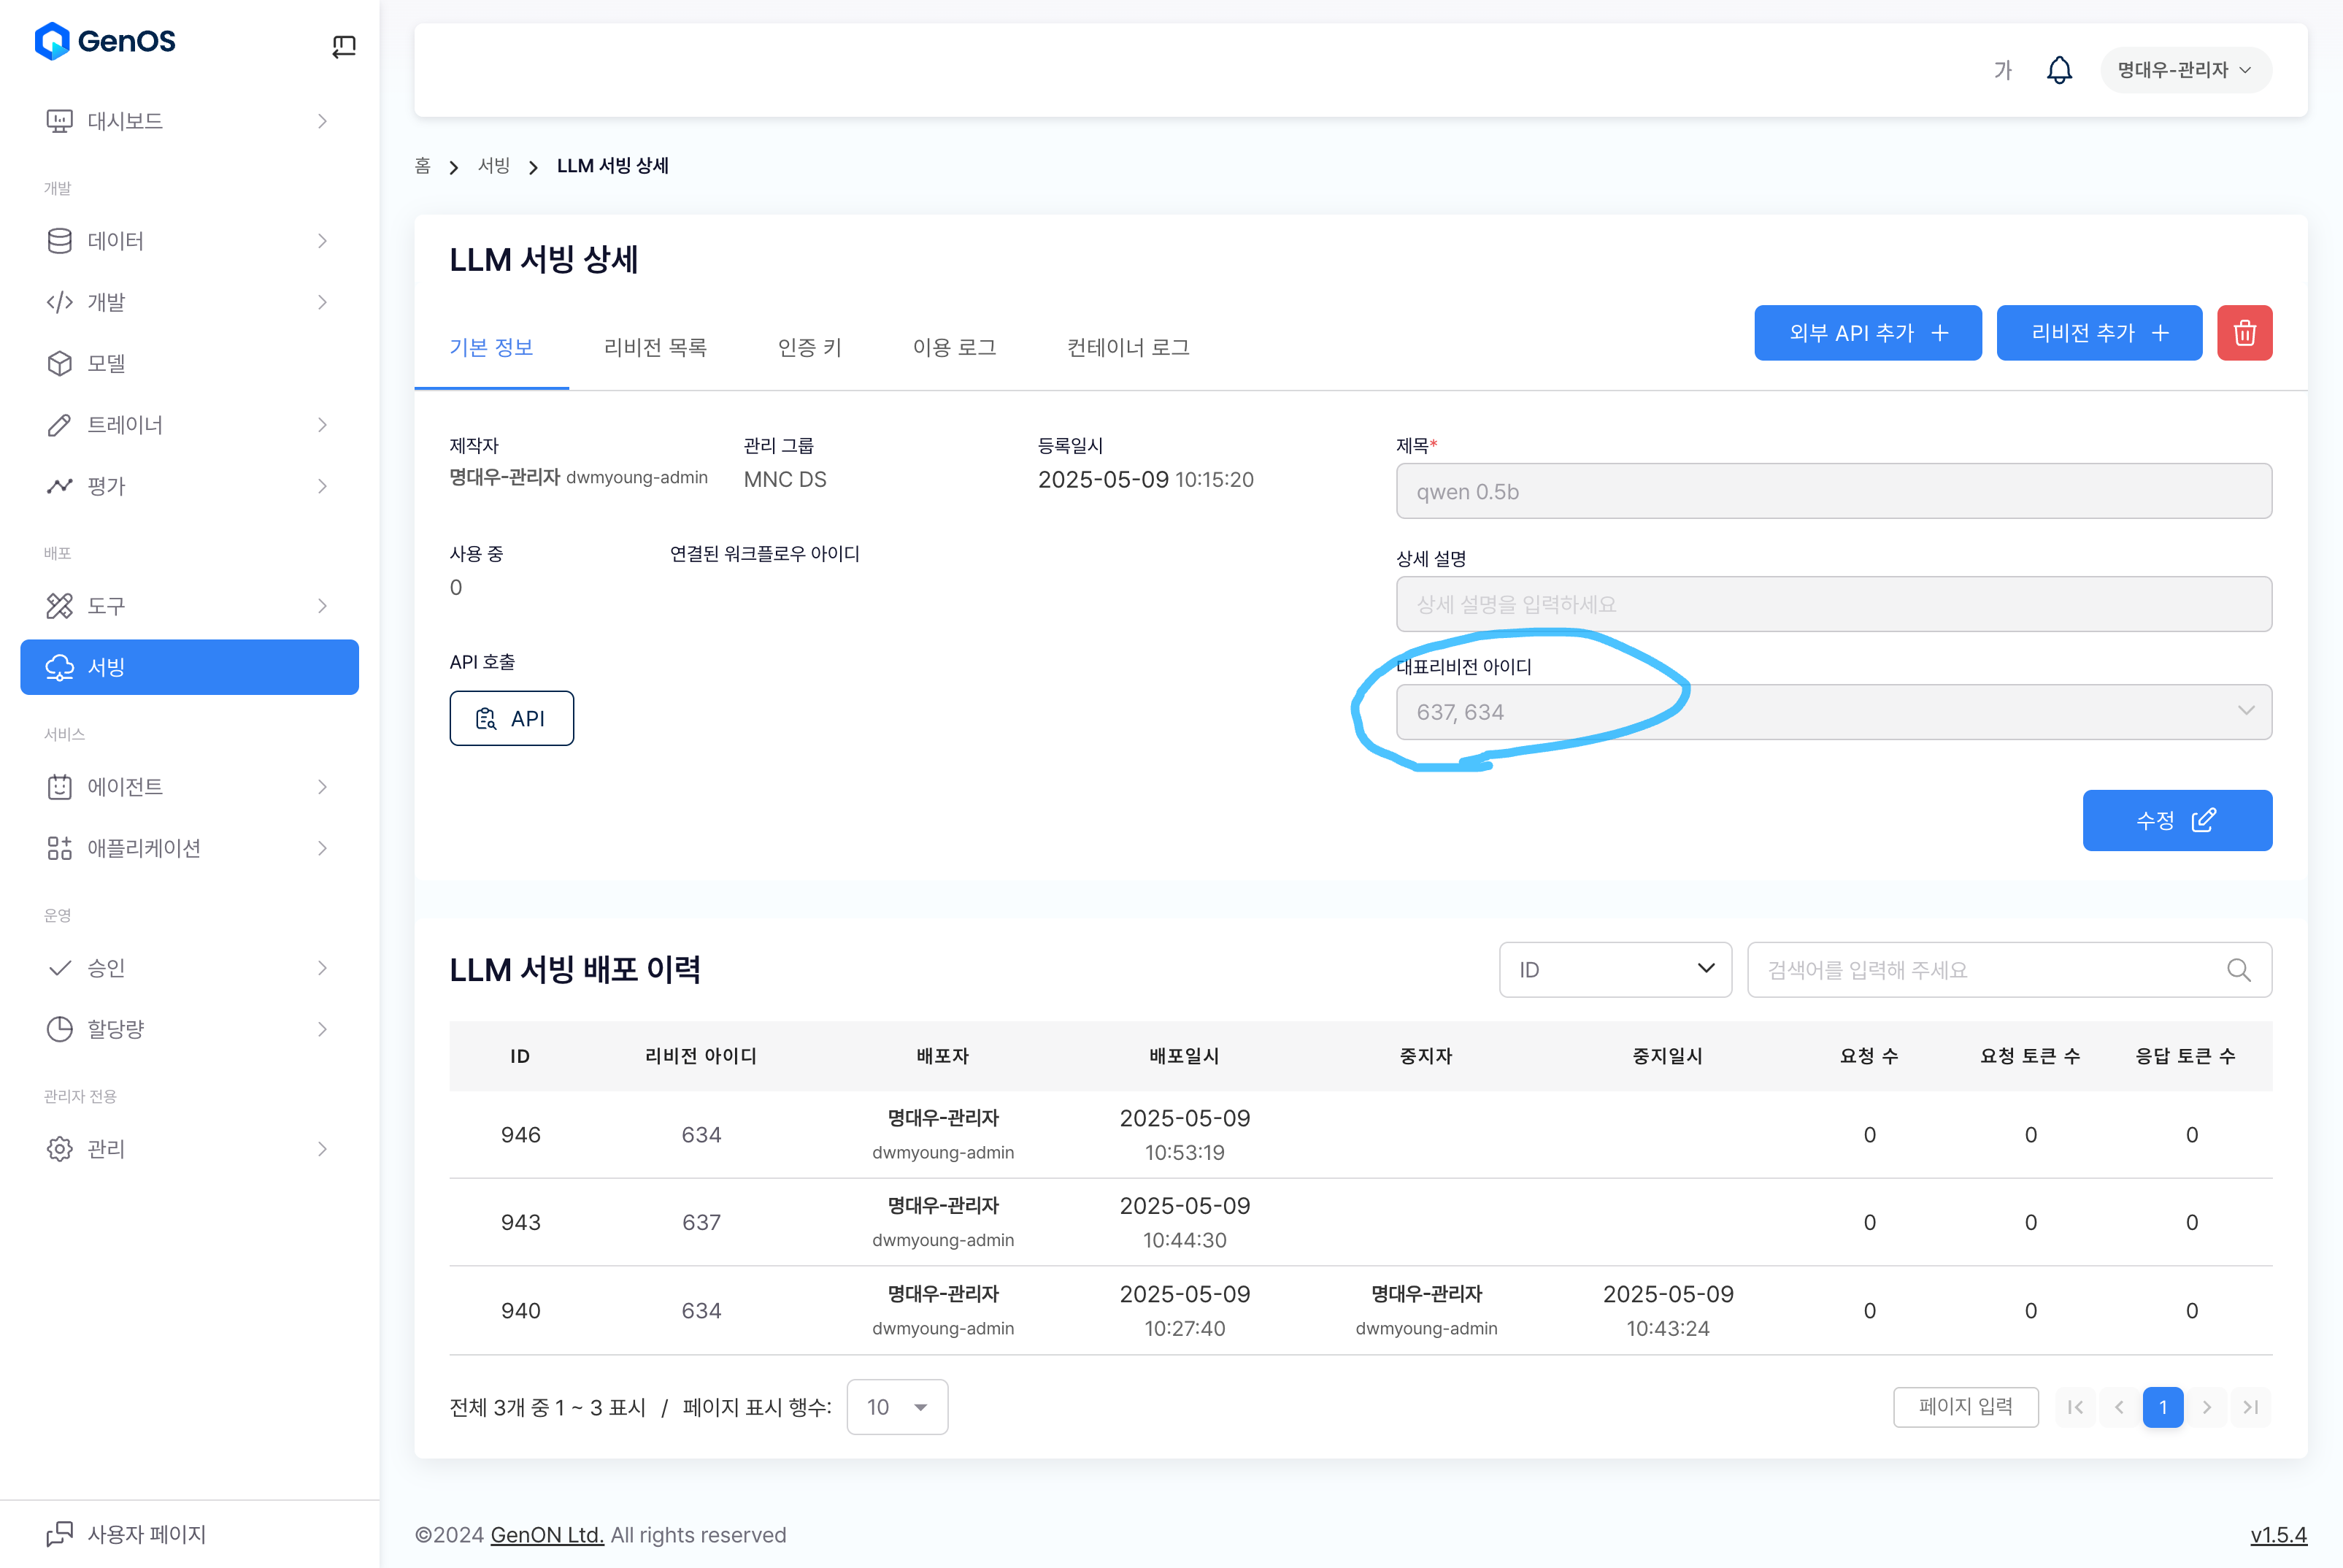
Task: Click the search magnifier icon
Action: [2238, 970]
